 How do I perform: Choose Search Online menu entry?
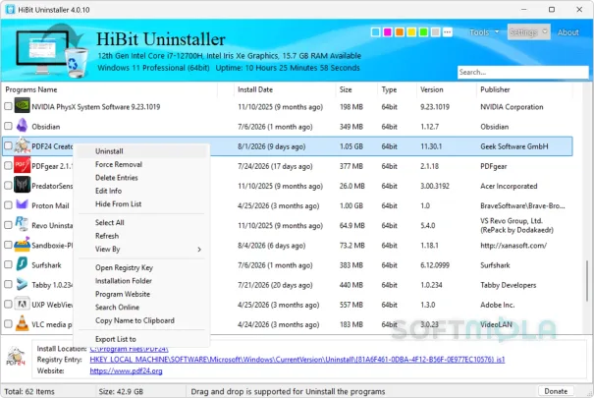pyautogui.click(x=142, y=308)
